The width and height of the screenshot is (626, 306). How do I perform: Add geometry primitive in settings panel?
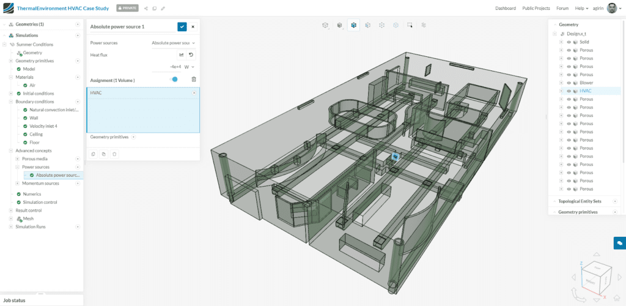click(134, 136)
